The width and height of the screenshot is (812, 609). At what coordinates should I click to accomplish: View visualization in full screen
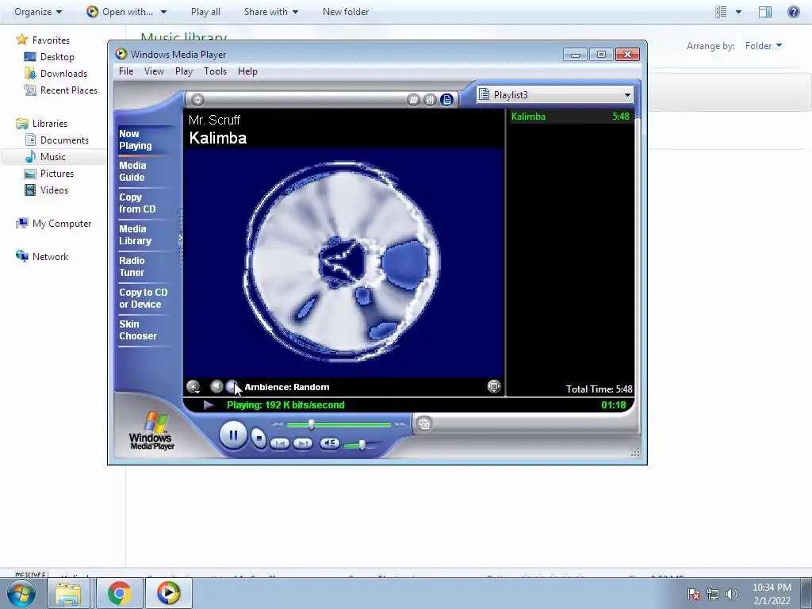[494, 386]
